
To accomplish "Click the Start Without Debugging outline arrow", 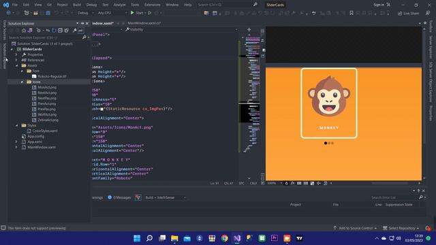I will [150, 13].
